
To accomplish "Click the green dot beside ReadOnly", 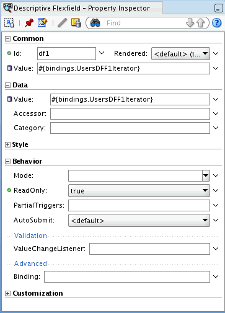I will click(x=9, y=190).
